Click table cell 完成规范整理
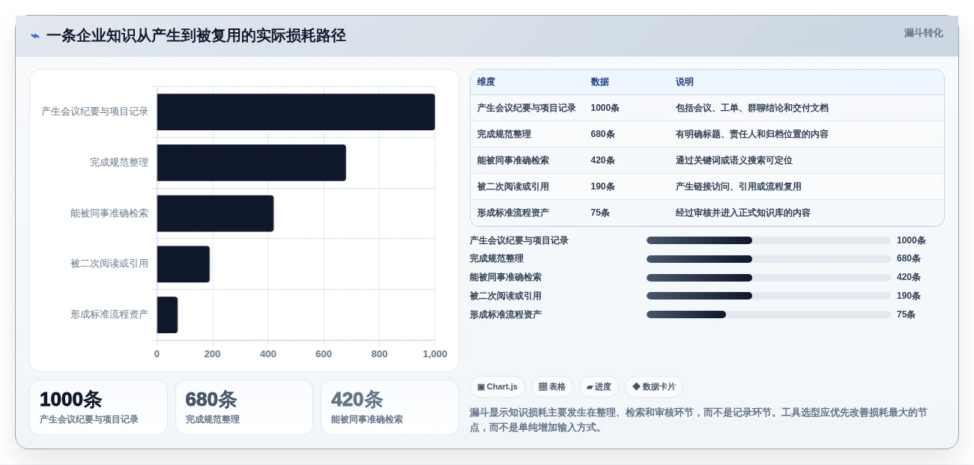This screenshot has width=974, height=465. tap(504, 134)
